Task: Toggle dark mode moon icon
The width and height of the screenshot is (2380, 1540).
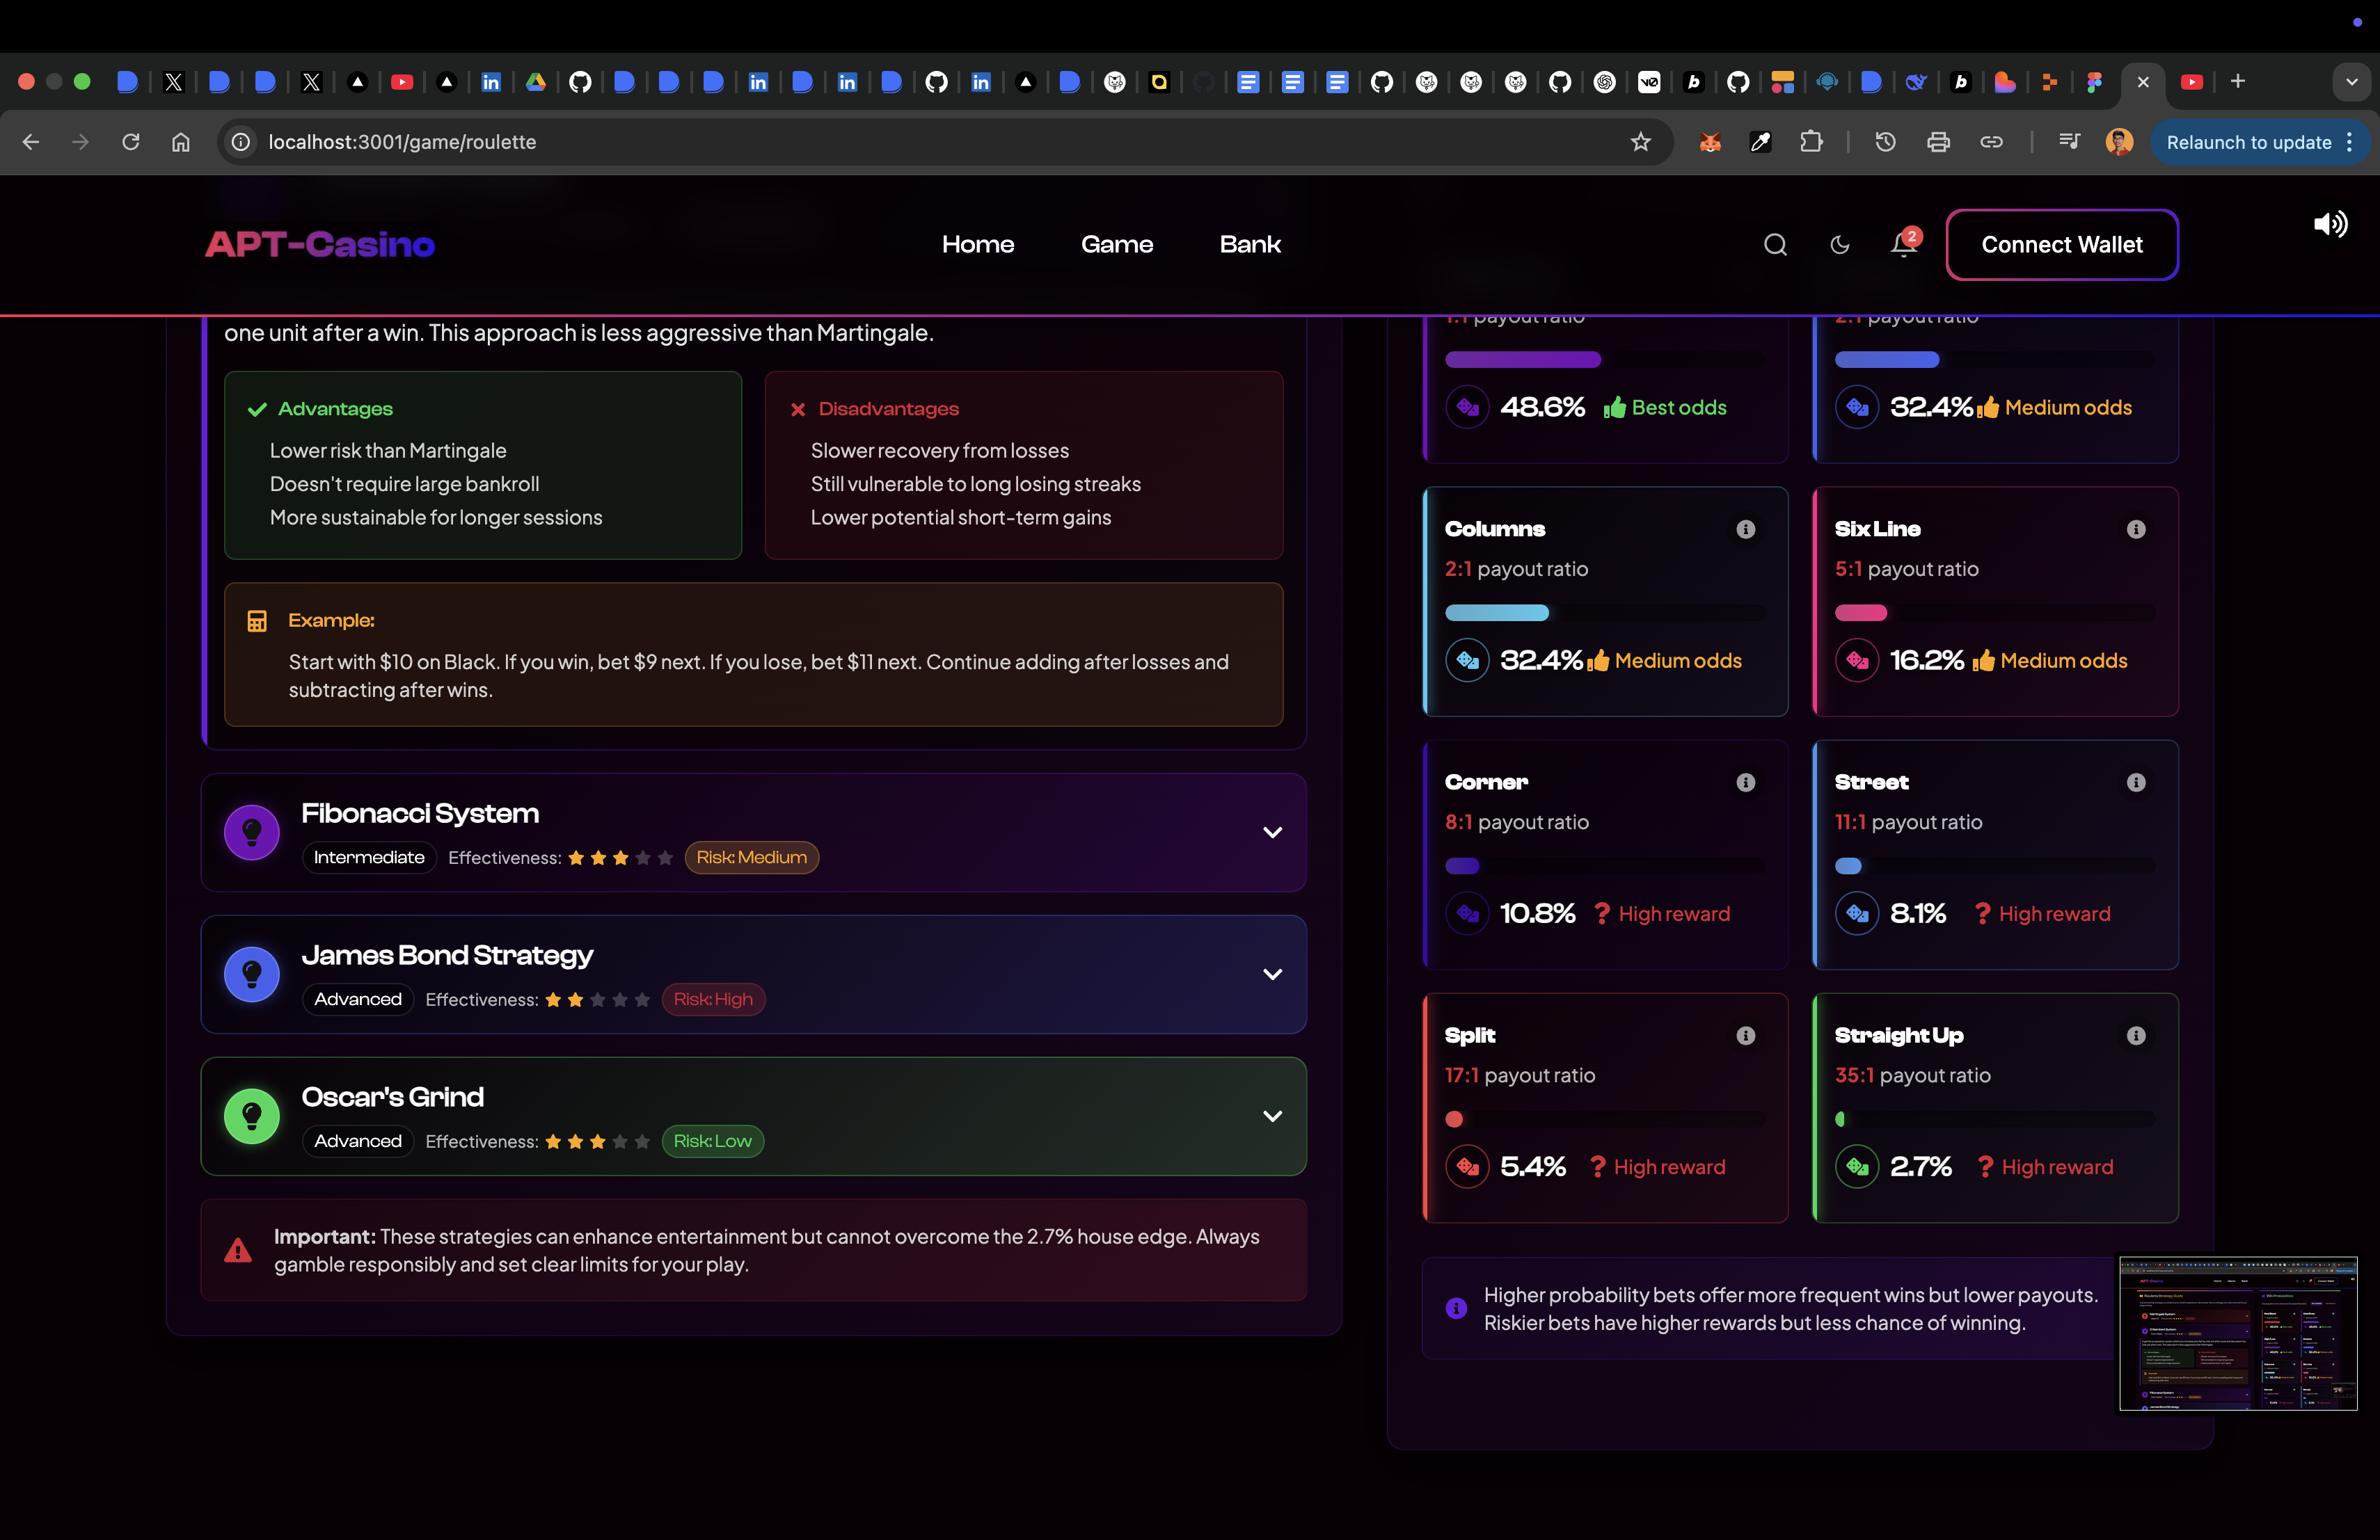Action: (x=1839, y=245)
